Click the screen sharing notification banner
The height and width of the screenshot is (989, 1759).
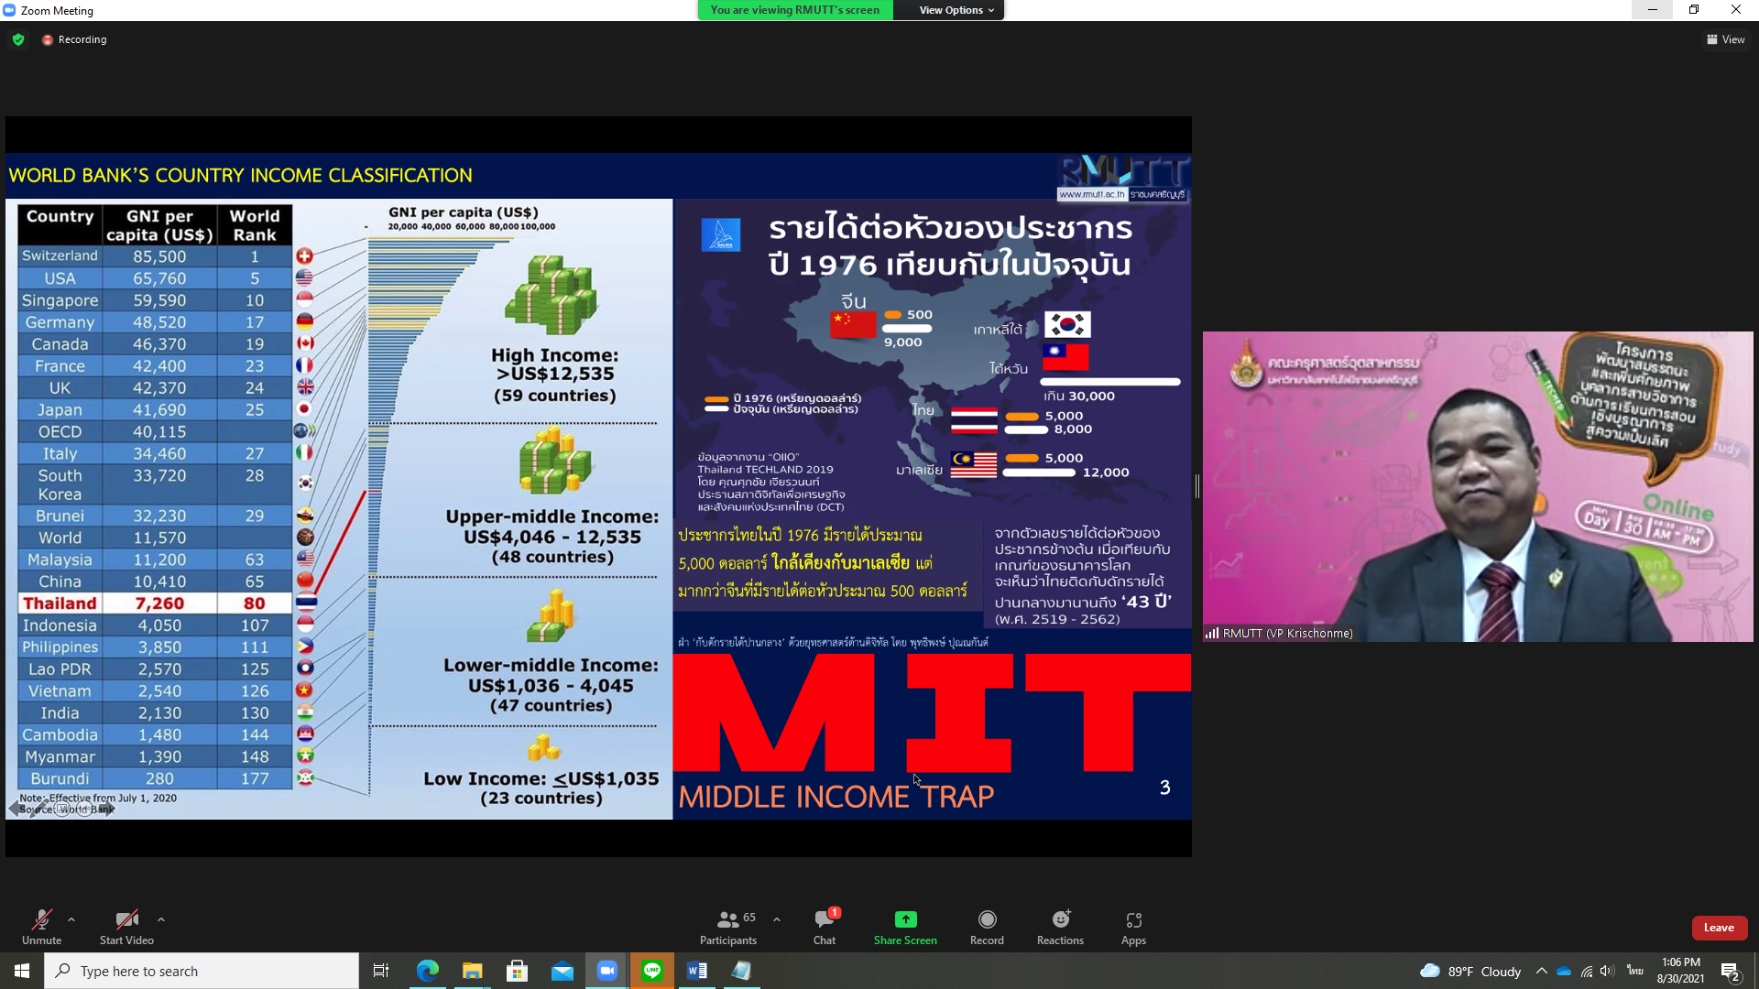[794, 10]
